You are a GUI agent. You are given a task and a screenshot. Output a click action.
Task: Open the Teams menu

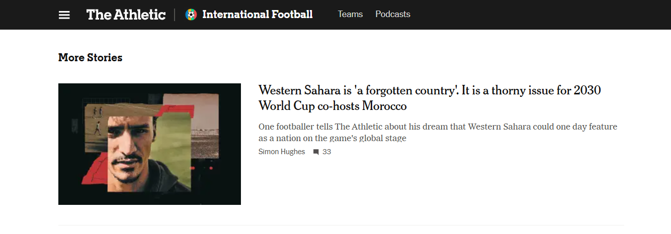click(x=350, y=14)
